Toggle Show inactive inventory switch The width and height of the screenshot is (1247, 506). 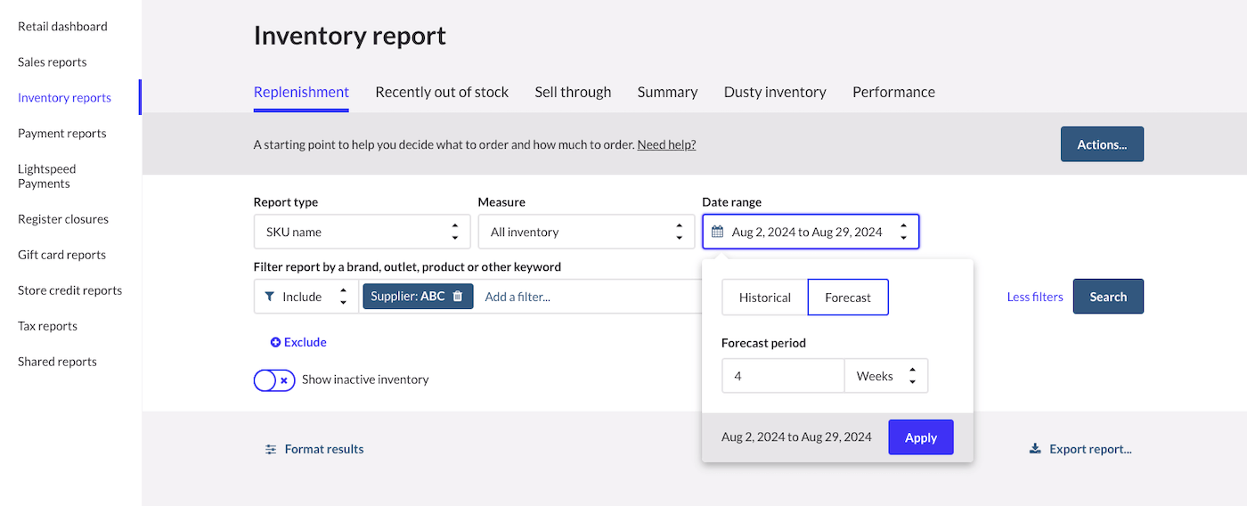(274, 379)
